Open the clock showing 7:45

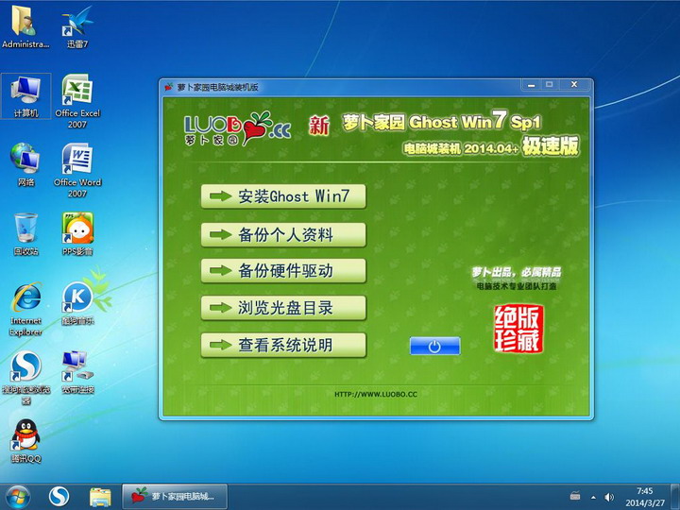(x=645, y=497)
